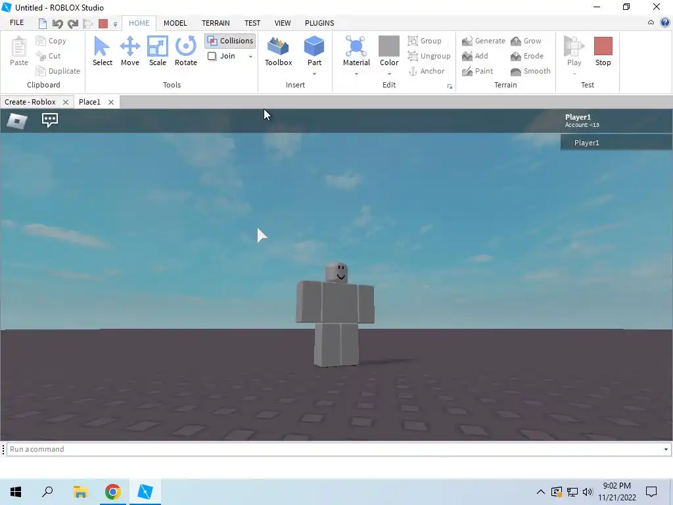Switch to Chrome from the taskbar
The width and height of the screenshot is (673, 505).
click(x=113, y=492)
